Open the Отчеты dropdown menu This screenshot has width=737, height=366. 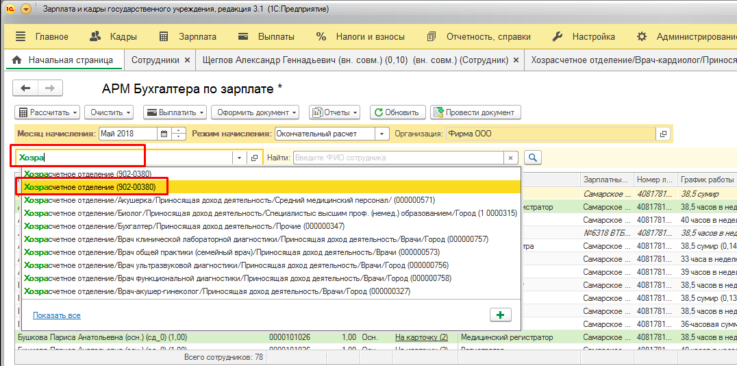(x=334, y=112)
